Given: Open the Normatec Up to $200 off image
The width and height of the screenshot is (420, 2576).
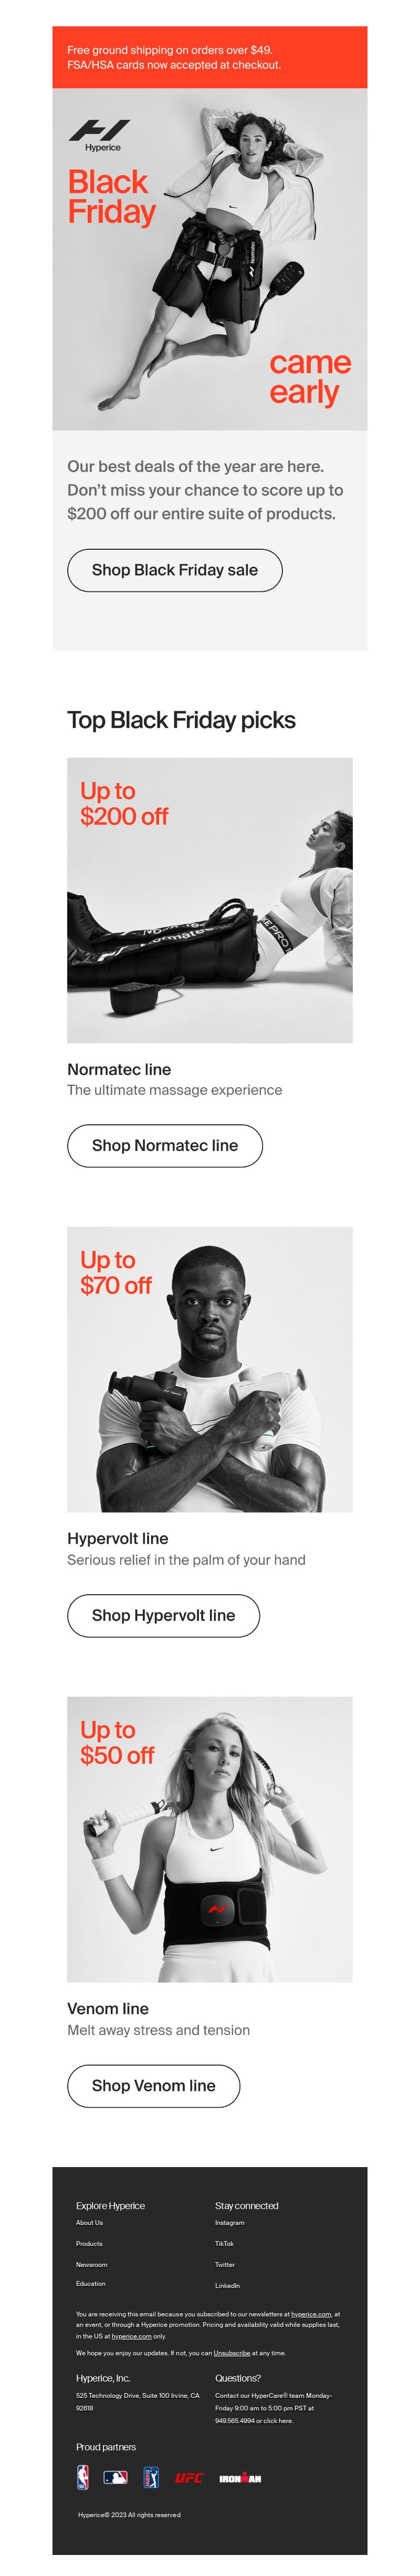Looking at the screenshot, I should click(x=210, y=900).
